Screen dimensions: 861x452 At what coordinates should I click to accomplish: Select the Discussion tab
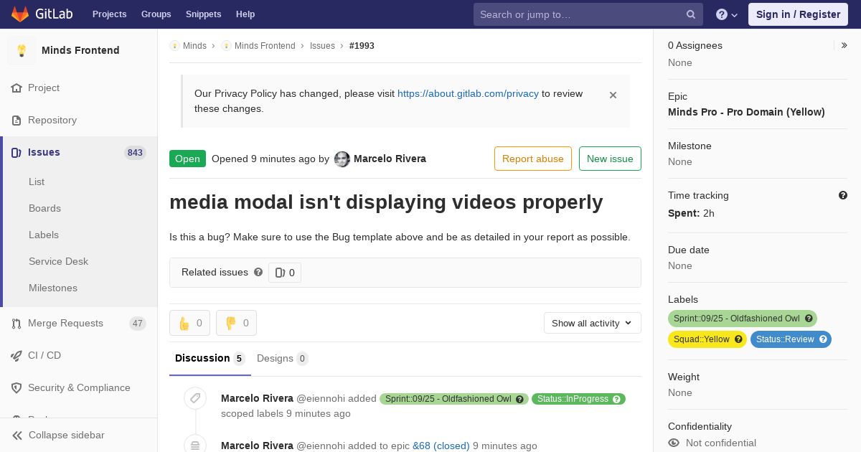pyautogui.click(x=210, y=358)
